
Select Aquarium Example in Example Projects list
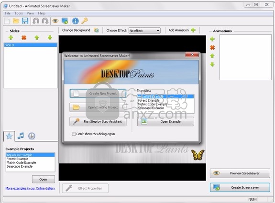(x=31, y=155)
